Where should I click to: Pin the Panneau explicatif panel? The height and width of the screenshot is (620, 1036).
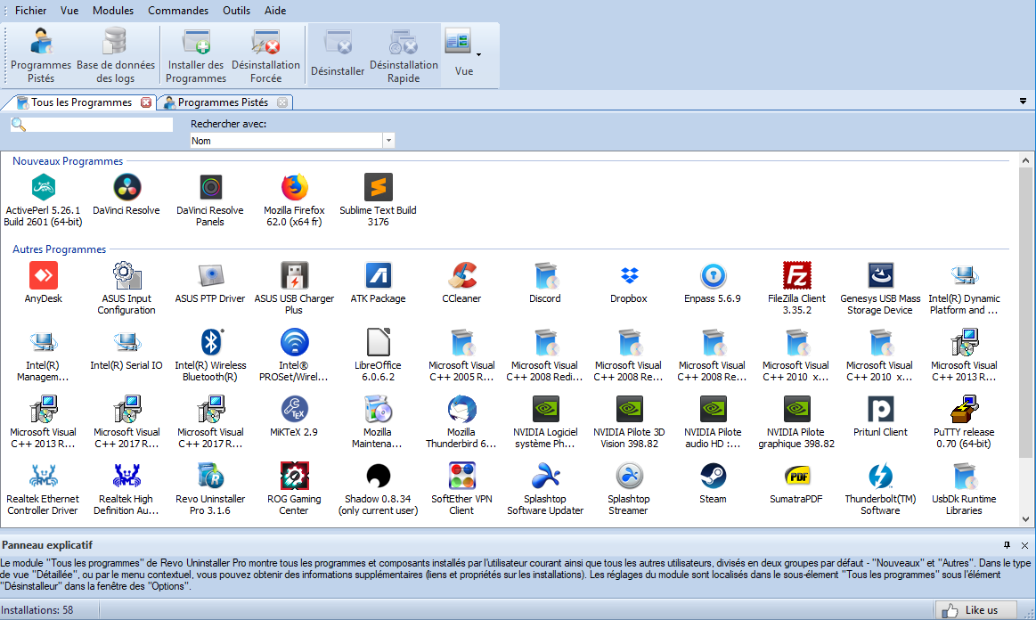click(1007, 545)
